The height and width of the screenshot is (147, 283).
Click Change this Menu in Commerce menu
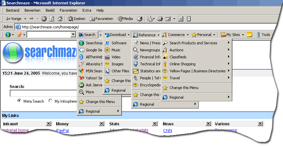[x=197, y=88]
